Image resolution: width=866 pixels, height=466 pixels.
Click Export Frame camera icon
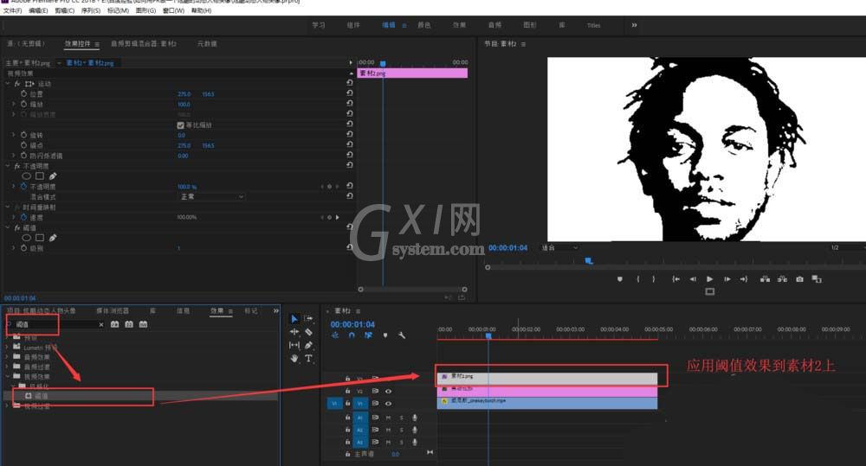tap(799, 279)
